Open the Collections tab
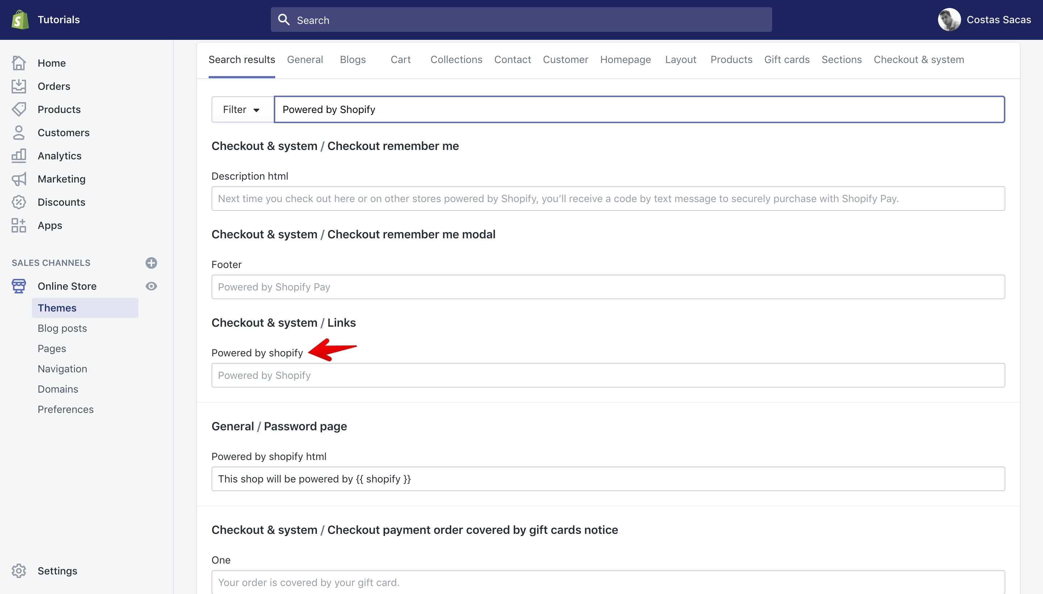Viewport: 1043px width, 594px height. click(x=456, y=59)
